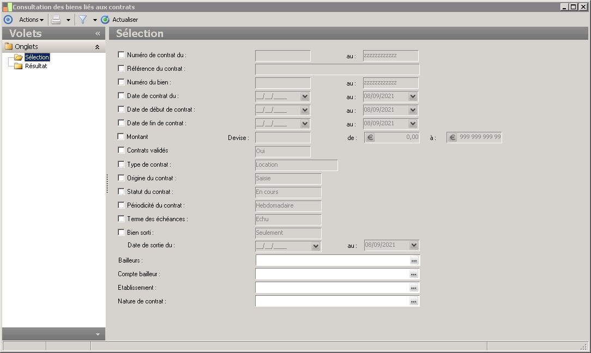
Task: Click the green Actualiser refresh icon
Action: point(105,20)
